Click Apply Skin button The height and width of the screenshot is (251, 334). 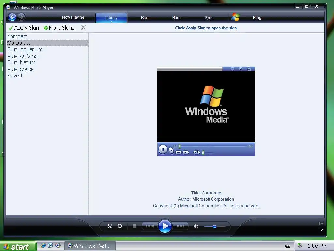[x=23, y=28]
